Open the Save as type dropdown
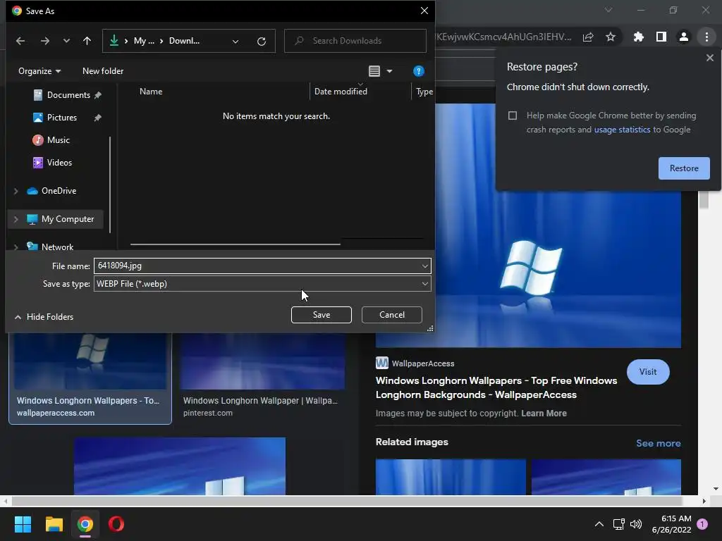This screenshot has height=541, width=722. pos(262,284)
